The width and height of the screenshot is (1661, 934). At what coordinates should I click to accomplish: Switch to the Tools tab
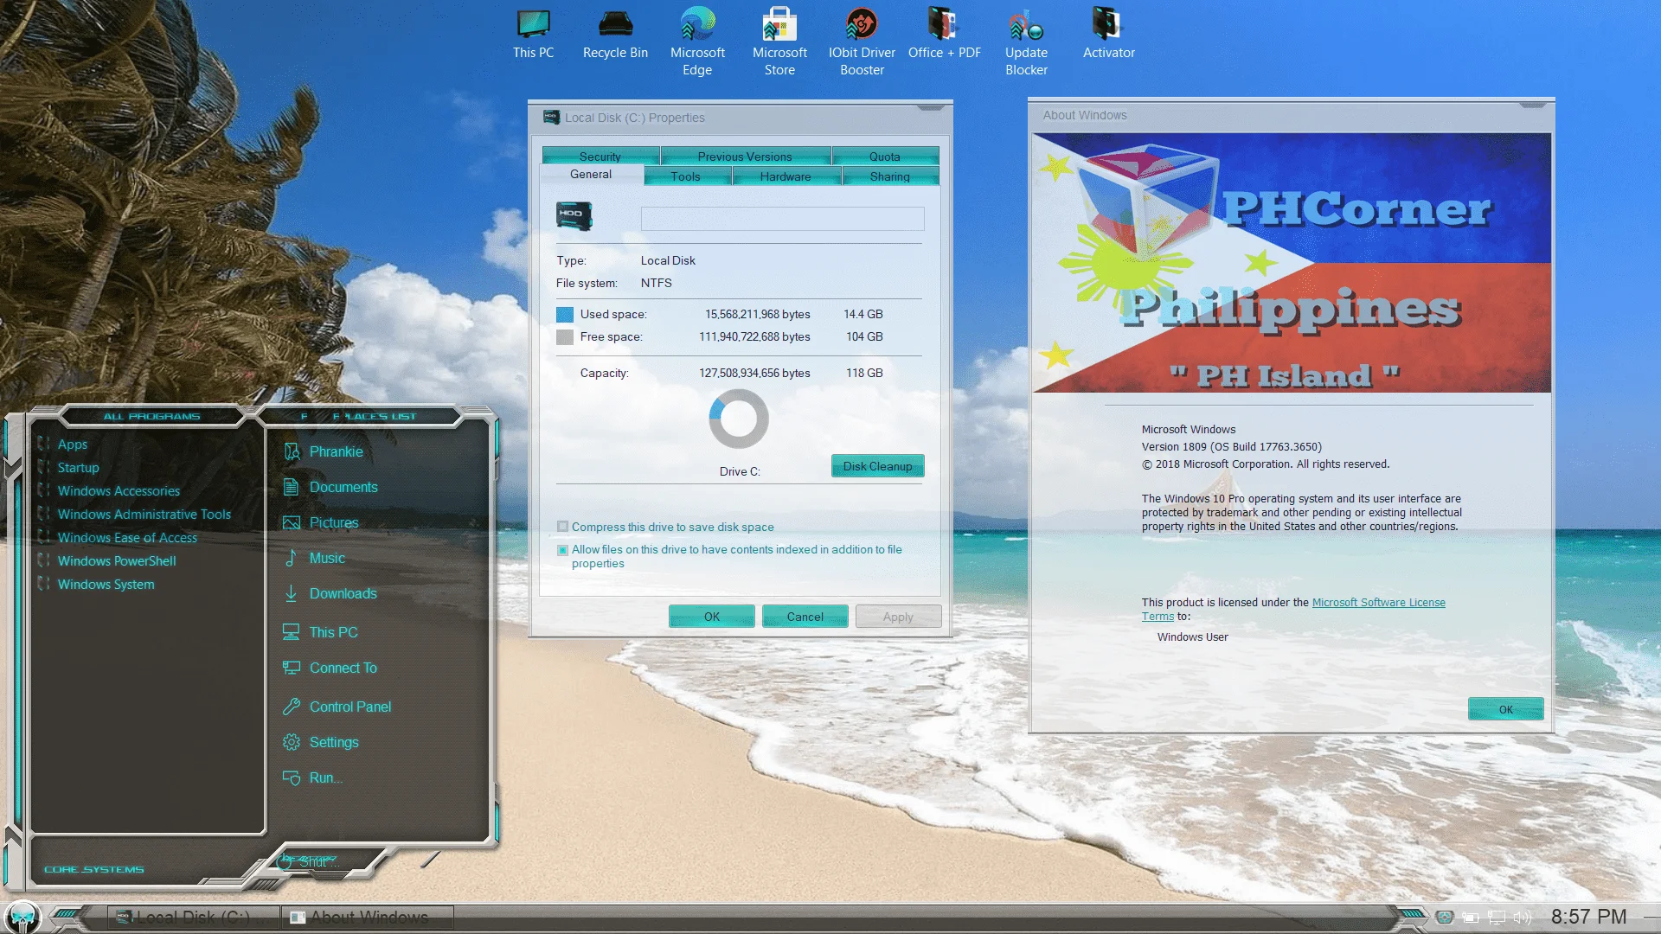pyautogui.click(x=686, y=176)
